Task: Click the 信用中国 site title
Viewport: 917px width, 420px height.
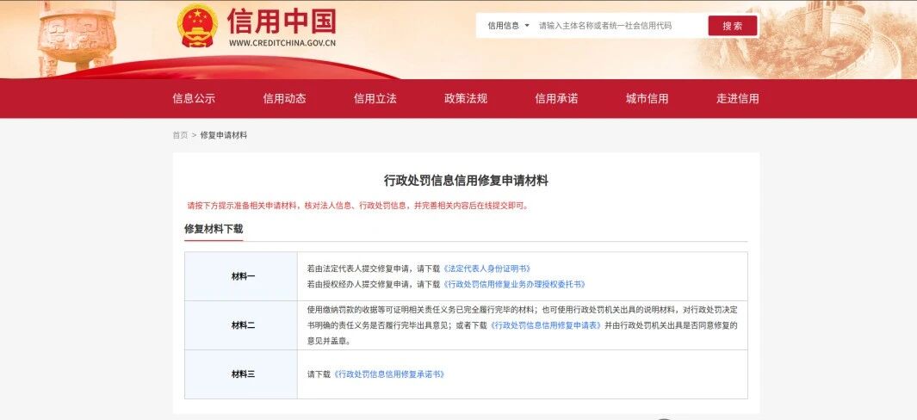Action: [x=282, y=22]
